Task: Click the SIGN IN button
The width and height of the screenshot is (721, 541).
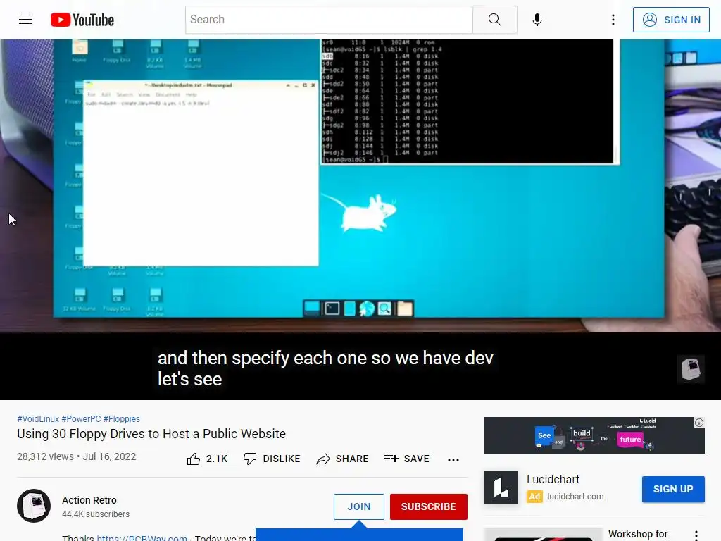Action: (671, 20)
